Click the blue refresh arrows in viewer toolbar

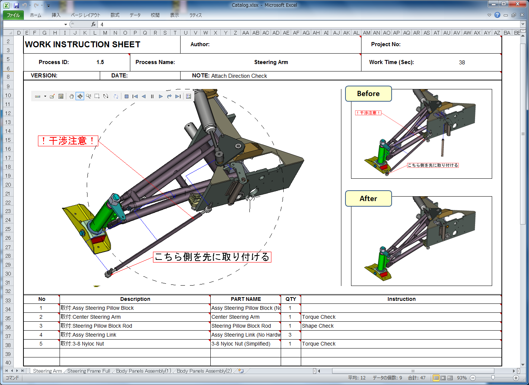pos(116,96)
